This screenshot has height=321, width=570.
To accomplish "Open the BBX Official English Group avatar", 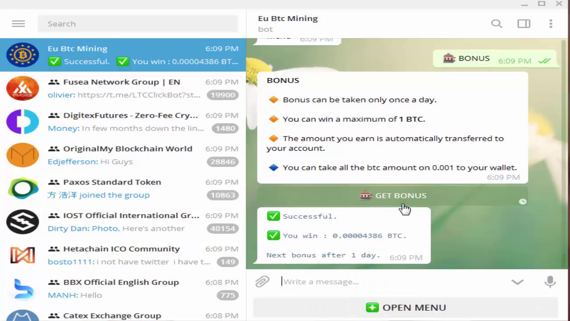I will click(x=23, y=289).
